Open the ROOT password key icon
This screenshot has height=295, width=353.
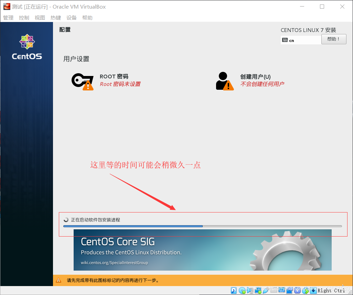[x=82, y=81]
